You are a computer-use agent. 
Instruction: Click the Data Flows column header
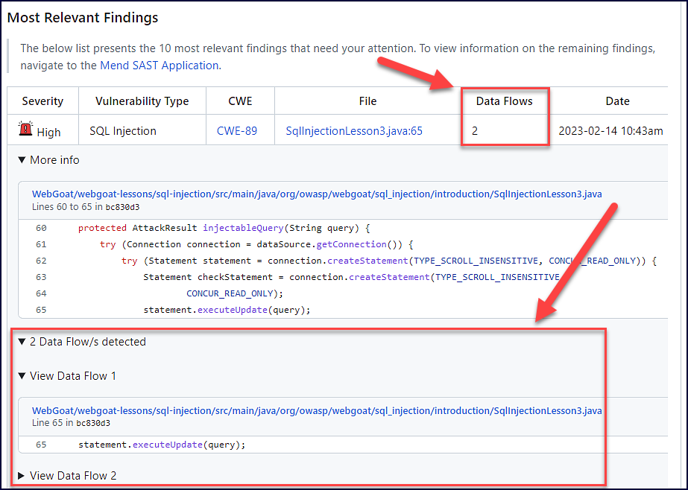tap(505, 101)
